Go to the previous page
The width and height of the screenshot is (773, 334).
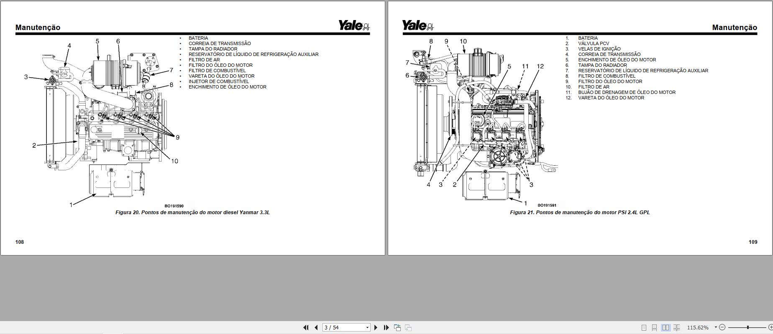(316, 328)
